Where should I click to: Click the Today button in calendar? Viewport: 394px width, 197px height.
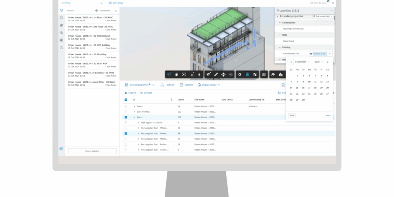pyautogui.click(x=292, y=115)
